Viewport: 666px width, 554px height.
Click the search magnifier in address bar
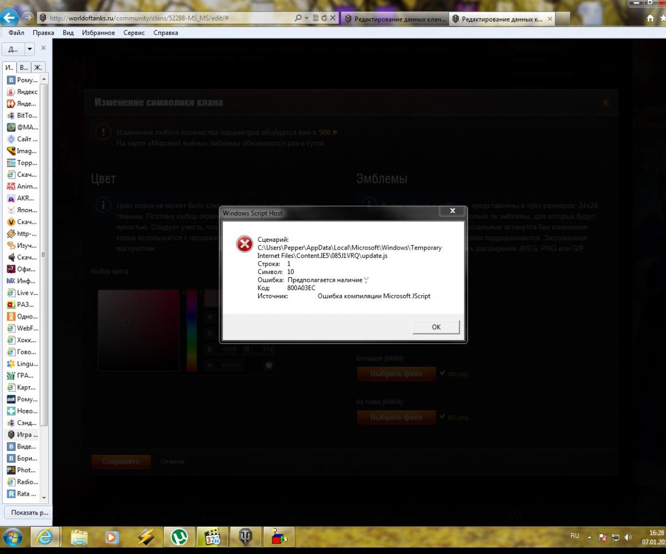pyautogui.click(x=299, y=18)
